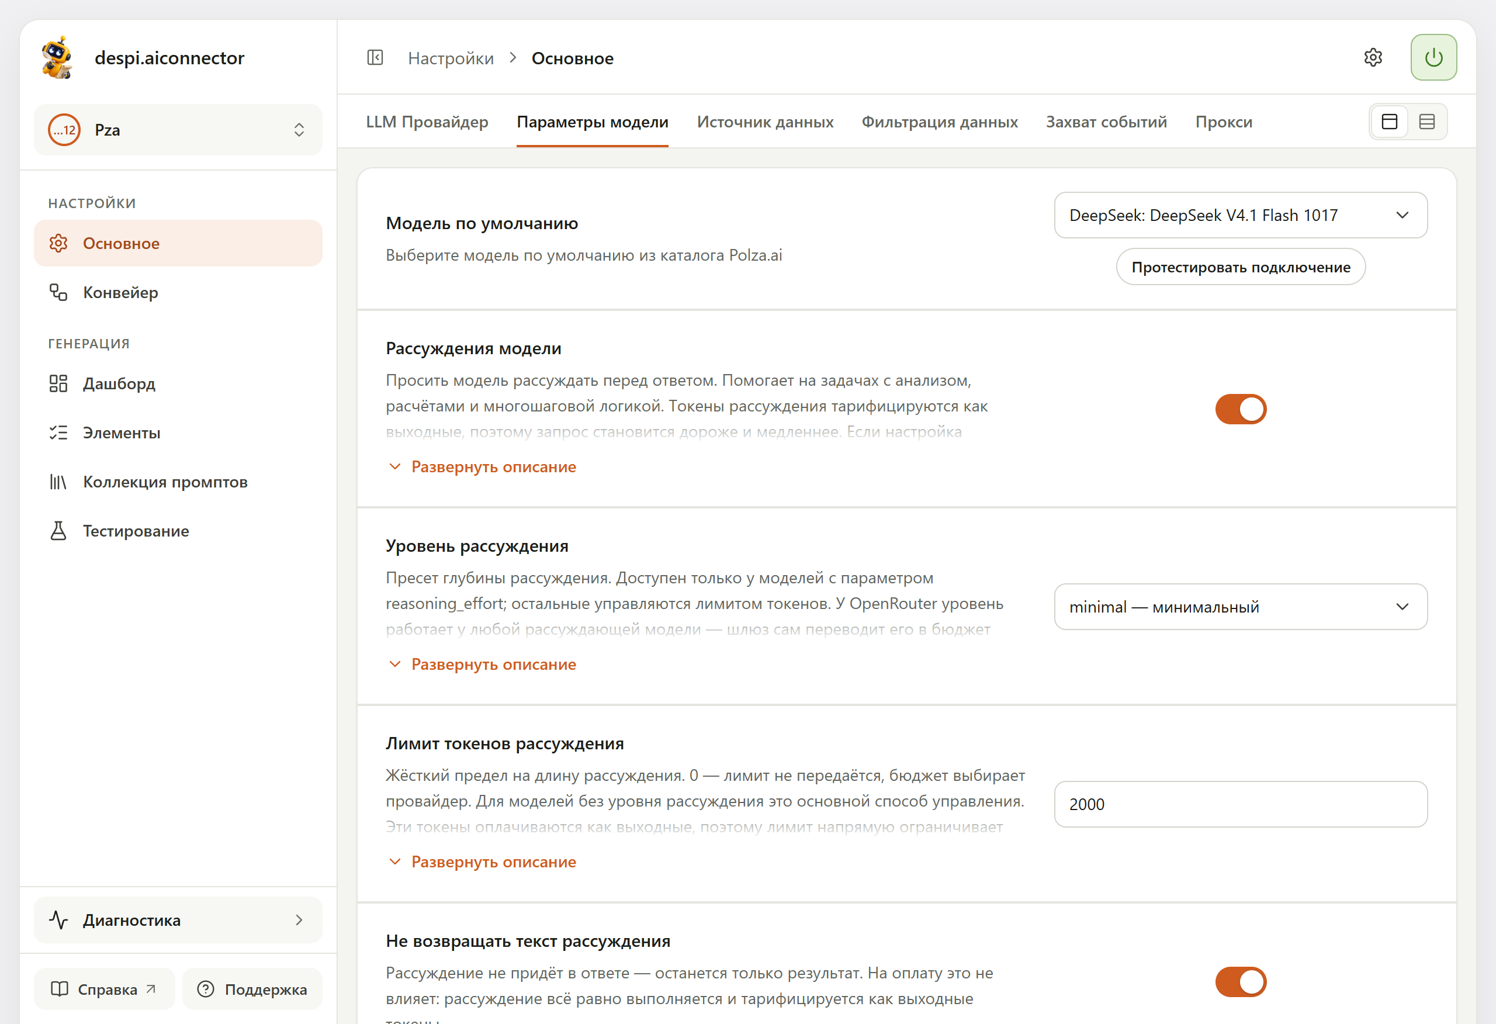Open settings gear in top bar
Image resolution: width=1496 pixels, height=1024 pixels.
[1373, 58]
